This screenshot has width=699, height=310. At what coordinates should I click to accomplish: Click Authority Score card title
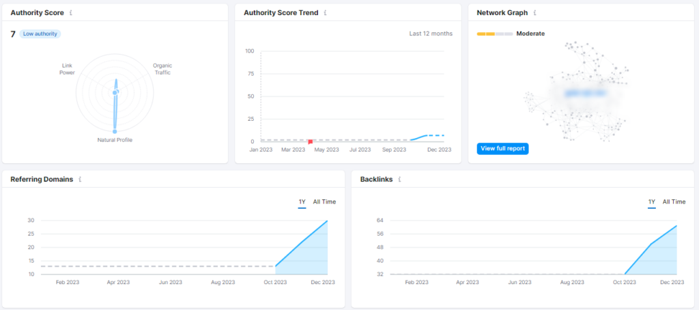(x=37, y=13)
